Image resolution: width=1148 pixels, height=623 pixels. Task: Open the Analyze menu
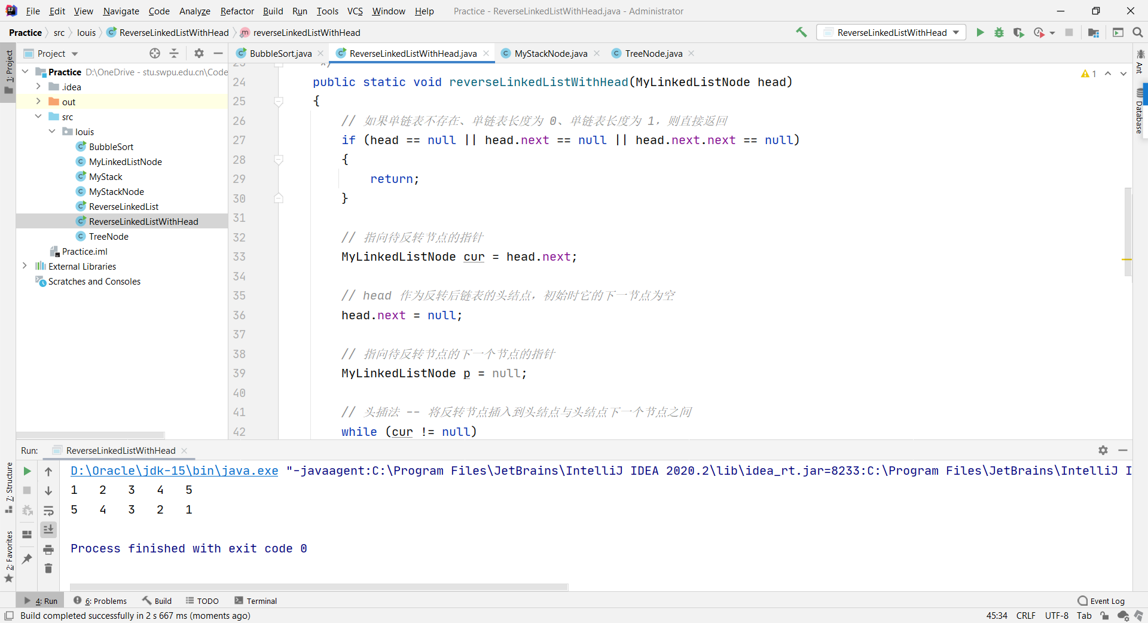[x=194, y=11]
